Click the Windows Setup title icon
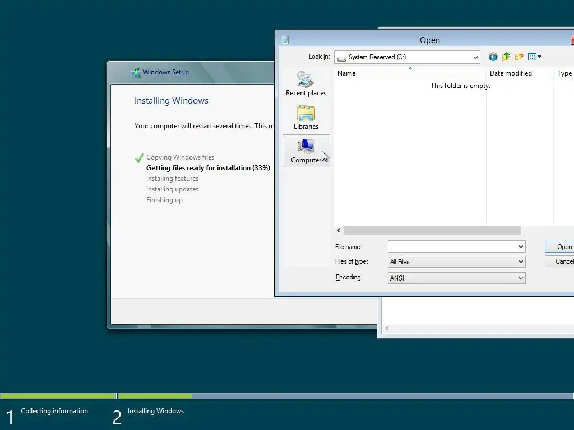The image size is (574, 430). coord(136,72)
